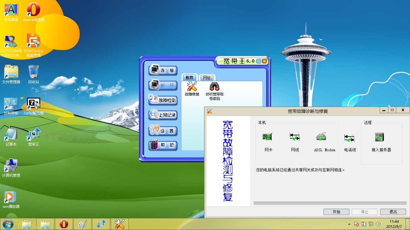Launch wm播放器 desktop icon
This screenshot has width=410, height=230.
pyautogui.click(x=11, y=199)
